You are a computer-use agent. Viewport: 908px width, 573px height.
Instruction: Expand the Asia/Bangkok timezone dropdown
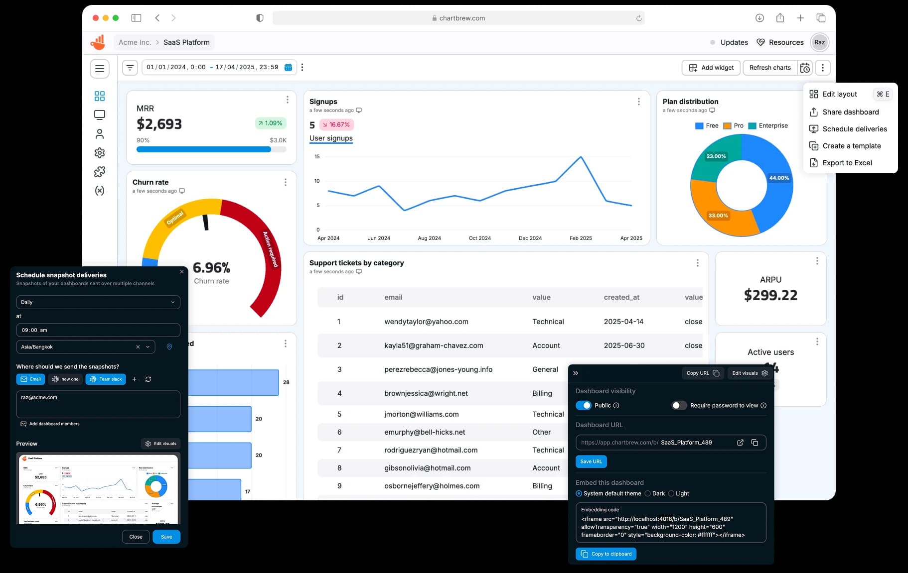148,347
